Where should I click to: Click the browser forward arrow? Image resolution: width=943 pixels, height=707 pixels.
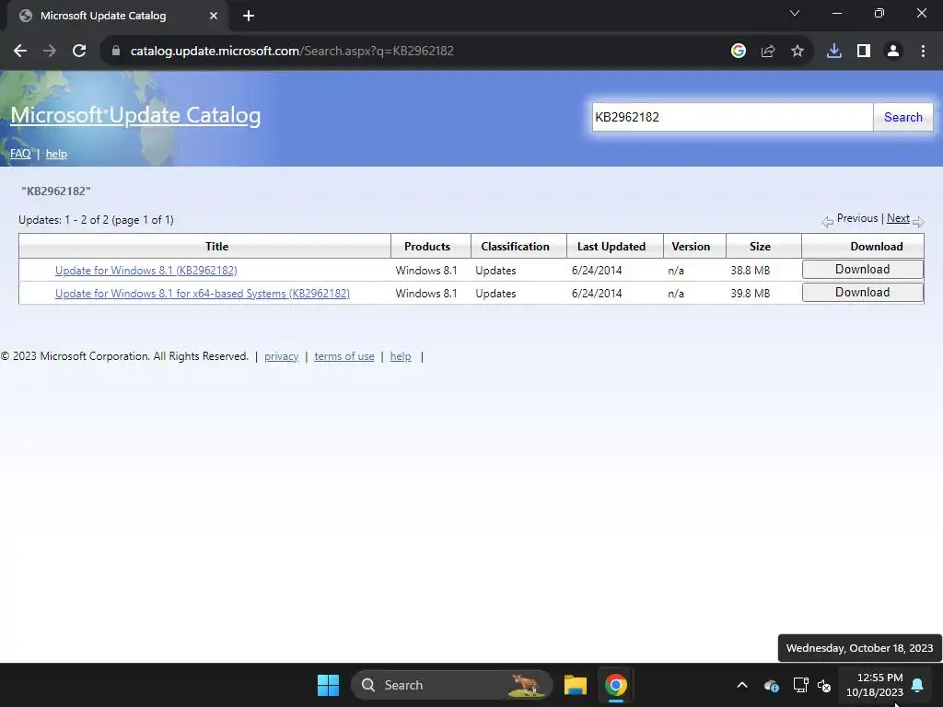pos(50,52)
